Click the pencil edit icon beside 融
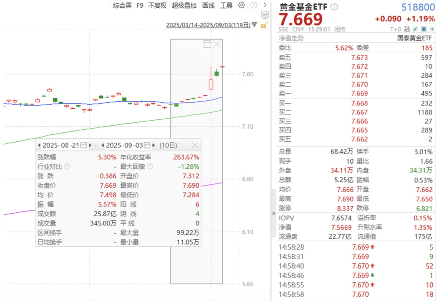436x302 pixels. [415, 29]
